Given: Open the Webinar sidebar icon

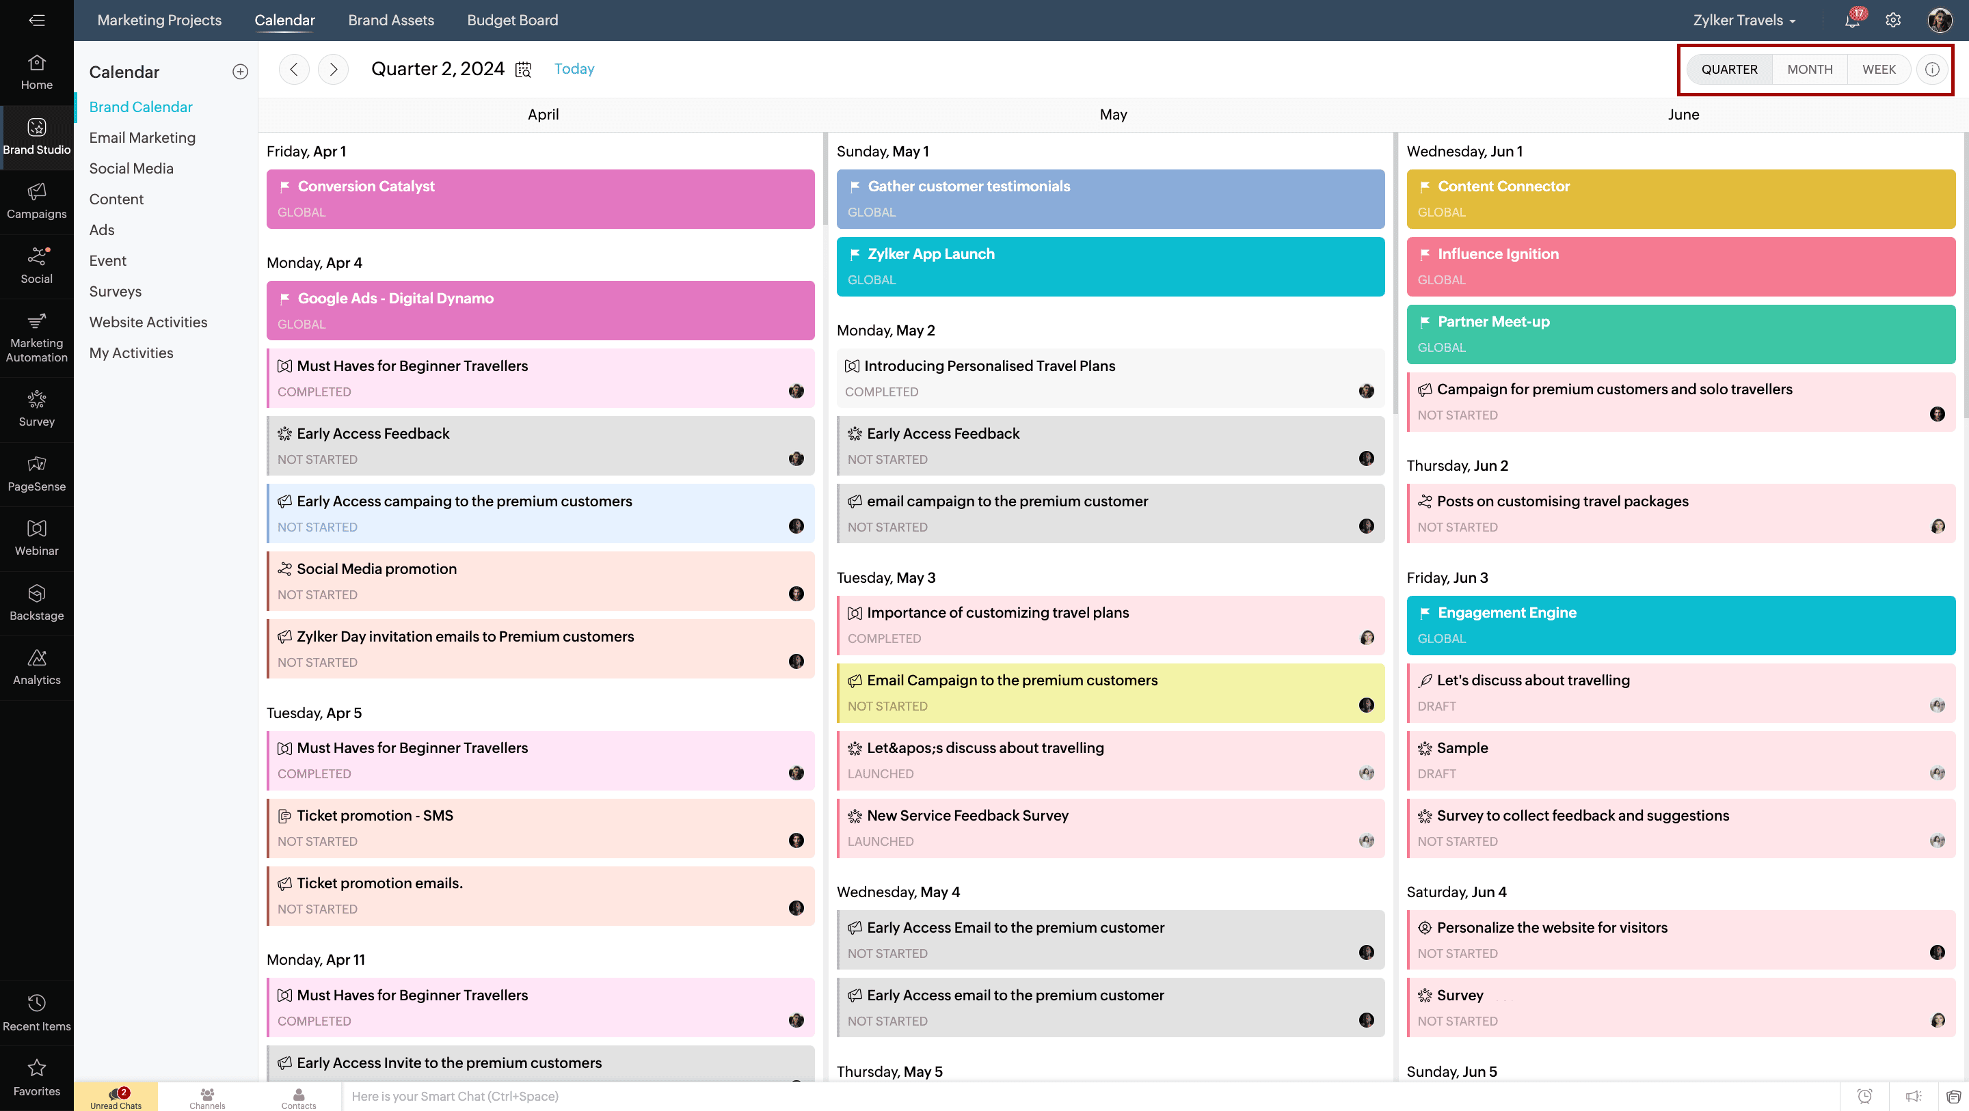Looking at the screenshot, I should coord(37,538).
